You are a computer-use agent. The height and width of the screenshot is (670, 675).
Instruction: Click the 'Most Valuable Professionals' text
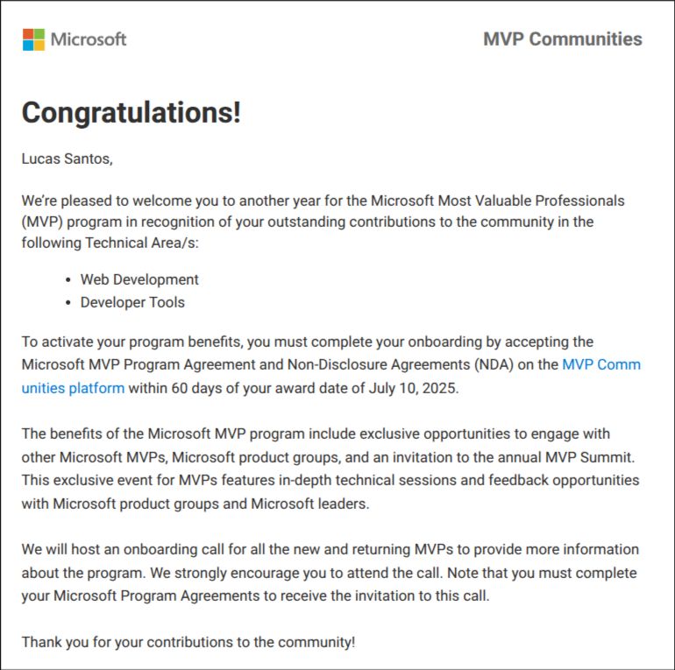(531, 201)
